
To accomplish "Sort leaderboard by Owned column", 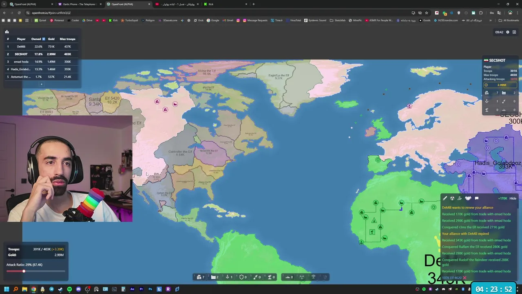I will tap(38, 39).
